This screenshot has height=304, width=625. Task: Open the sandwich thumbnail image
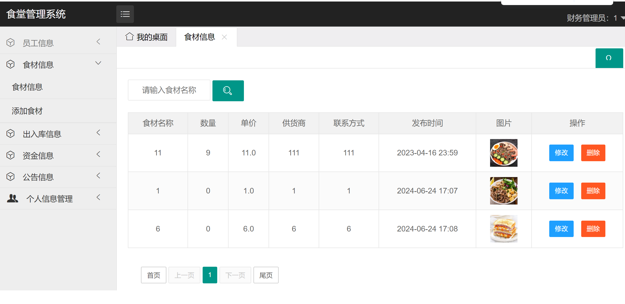click(x=503, y=229)
